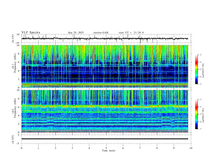Click time axis tick label "3"
Viewport: 215px width, 166px height.
(x=72, y=148)
